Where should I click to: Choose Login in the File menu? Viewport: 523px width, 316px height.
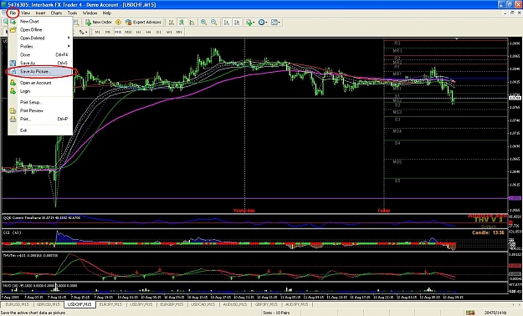click(40, 91)
